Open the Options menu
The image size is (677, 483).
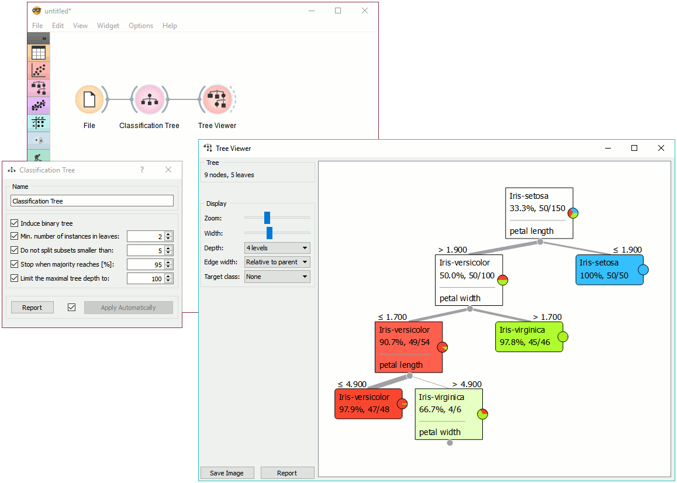pos(141,26)
